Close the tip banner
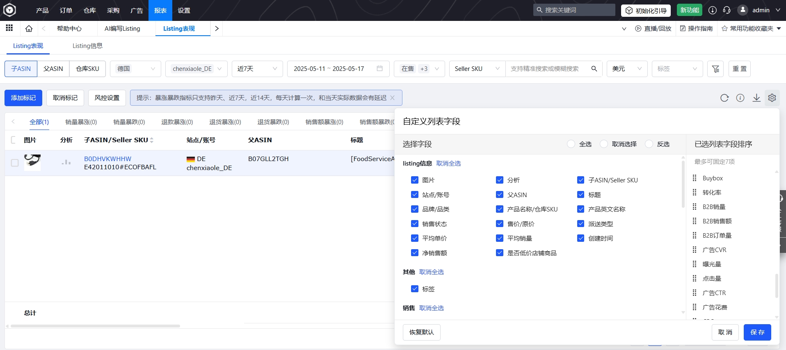Viewport: 786px width, 350px height. 393,98
